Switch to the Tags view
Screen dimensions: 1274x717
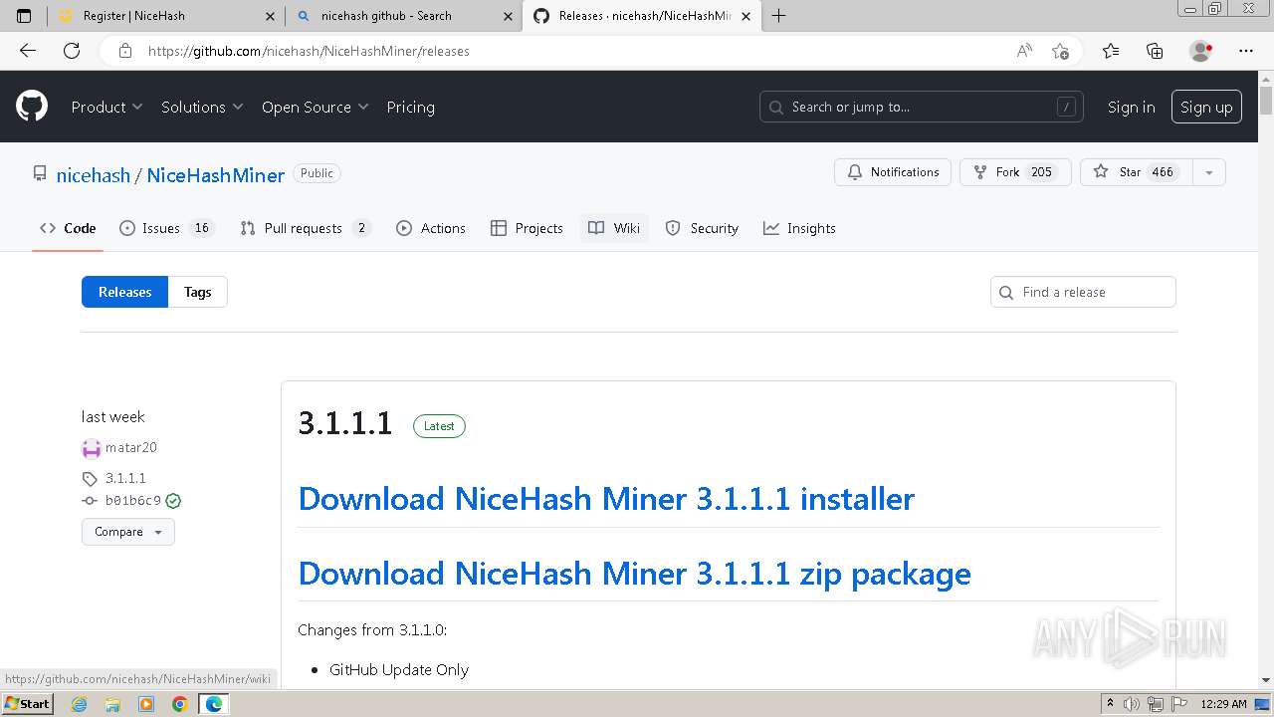click(197, 292)
